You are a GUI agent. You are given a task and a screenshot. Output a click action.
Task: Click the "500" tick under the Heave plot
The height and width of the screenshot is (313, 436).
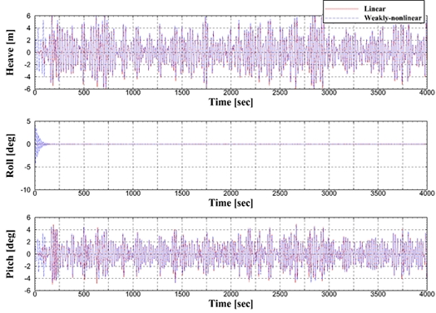(x=84, y=93)
